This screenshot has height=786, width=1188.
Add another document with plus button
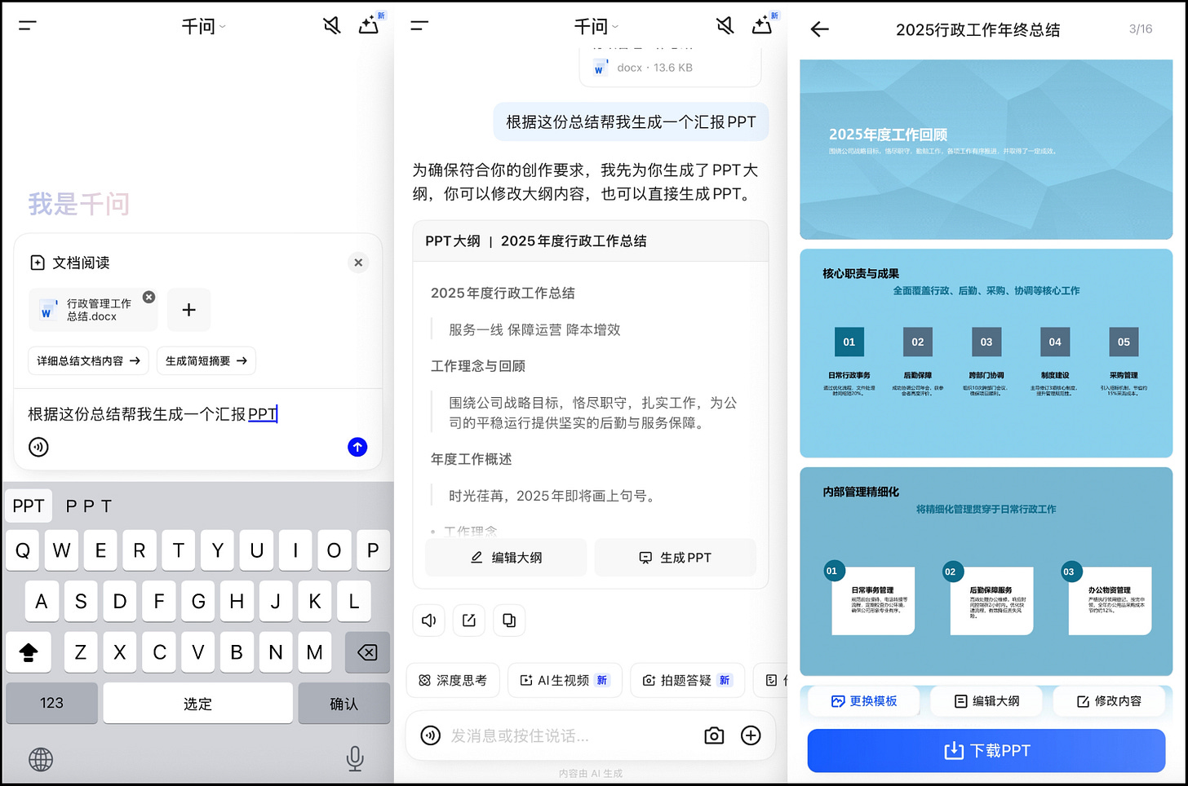[188, 310]
